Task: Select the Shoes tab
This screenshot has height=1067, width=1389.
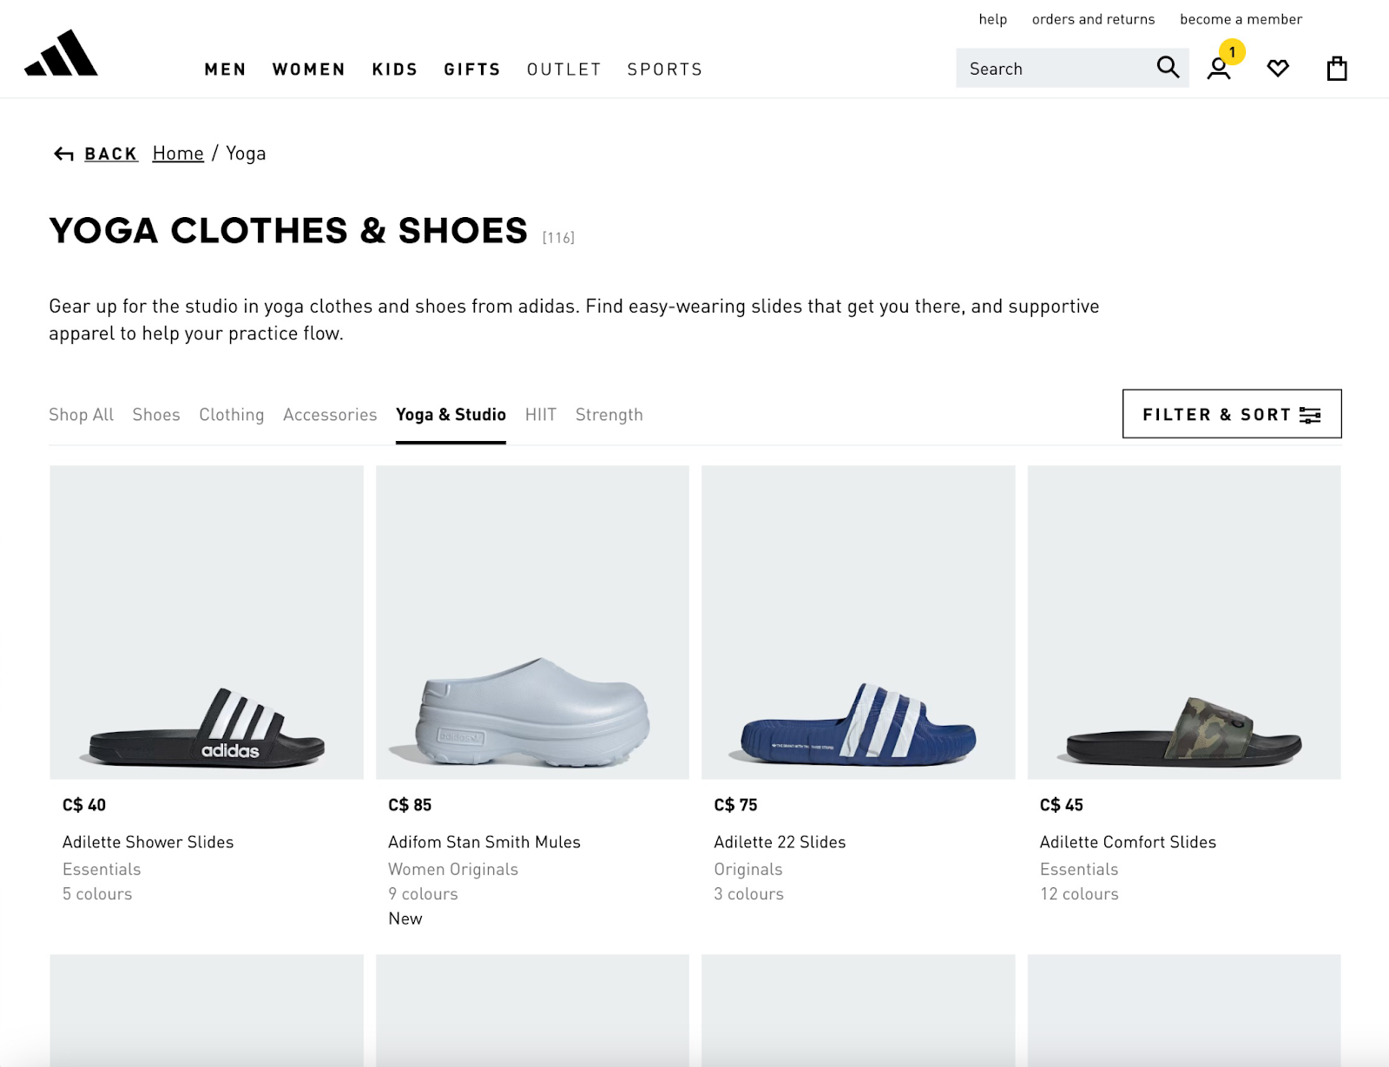Action: (156, 415)
